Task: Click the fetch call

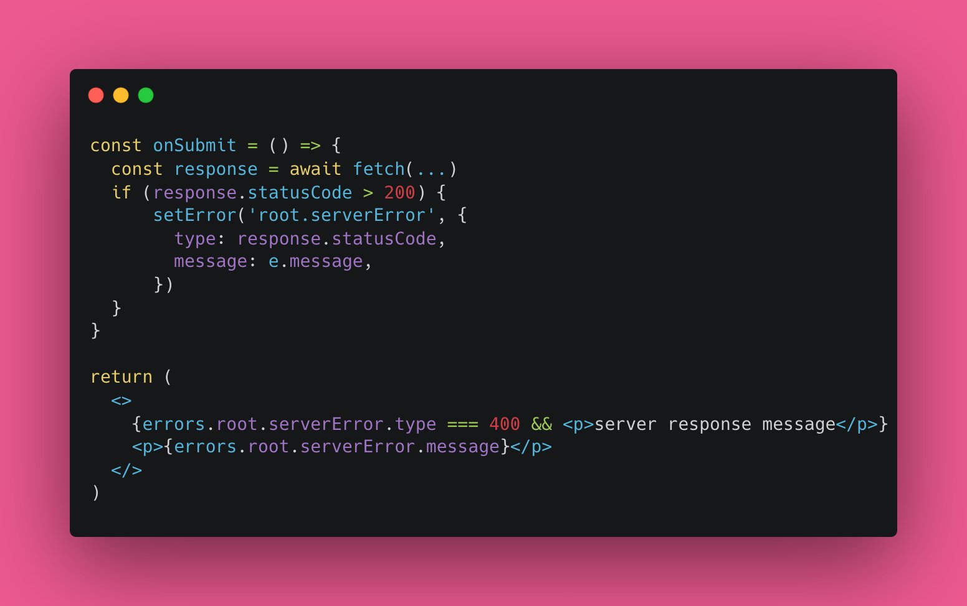Action: click(x=379, y=169)
